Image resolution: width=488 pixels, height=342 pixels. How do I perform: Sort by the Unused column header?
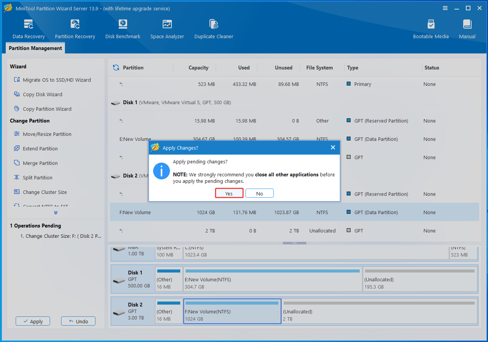click(x=284, y=68)
